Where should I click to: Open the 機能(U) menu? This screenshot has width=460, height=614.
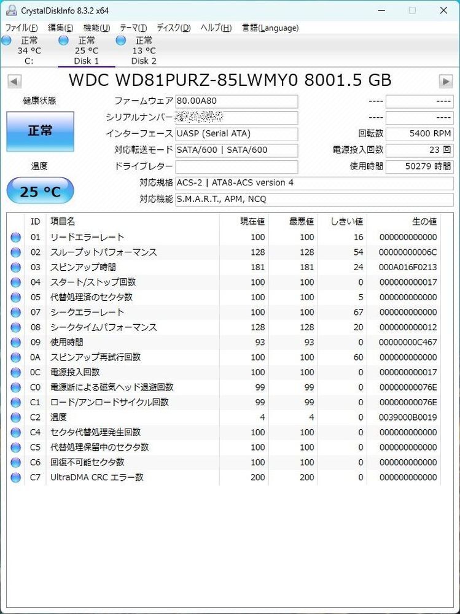click(x=96, y=28)
